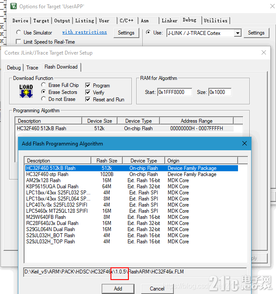The image size is (276, 294).
Task: Enable Limit Speed to Real-Time checkbox
Action: [18, 42]
